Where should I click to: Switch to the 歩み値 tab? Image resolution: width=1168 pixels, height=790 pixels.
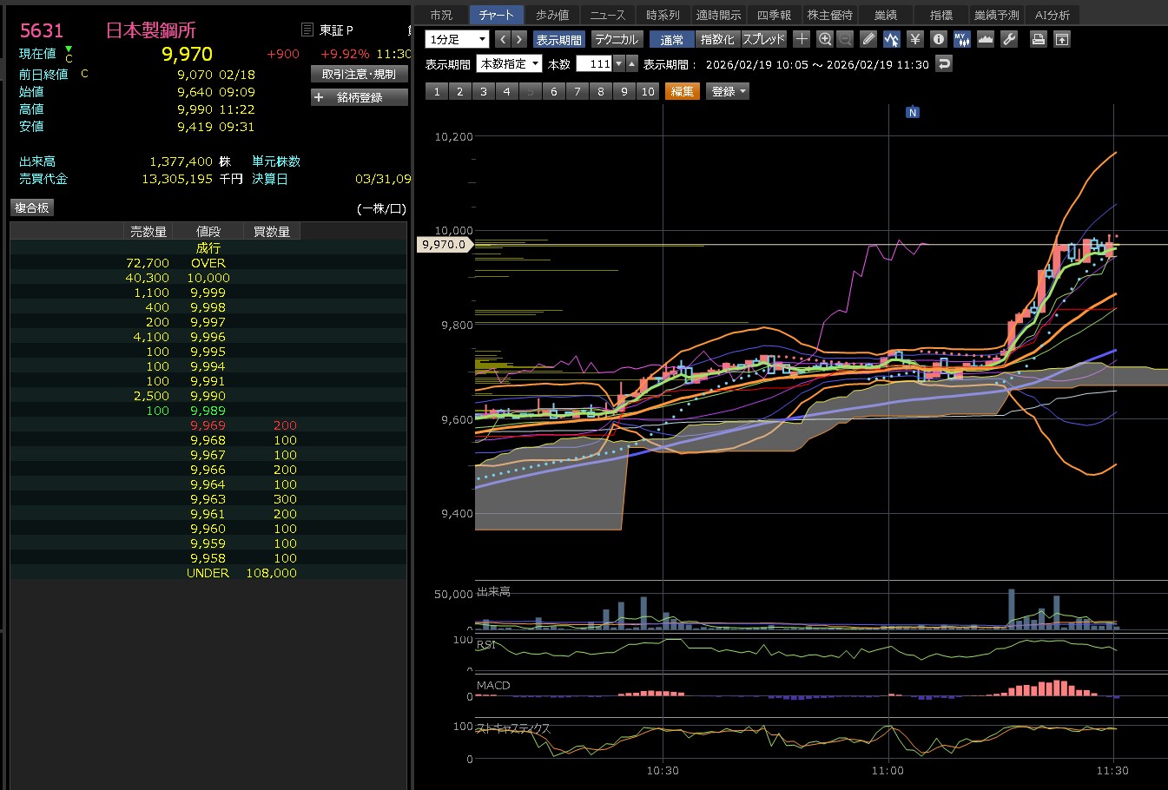(551, 15)
